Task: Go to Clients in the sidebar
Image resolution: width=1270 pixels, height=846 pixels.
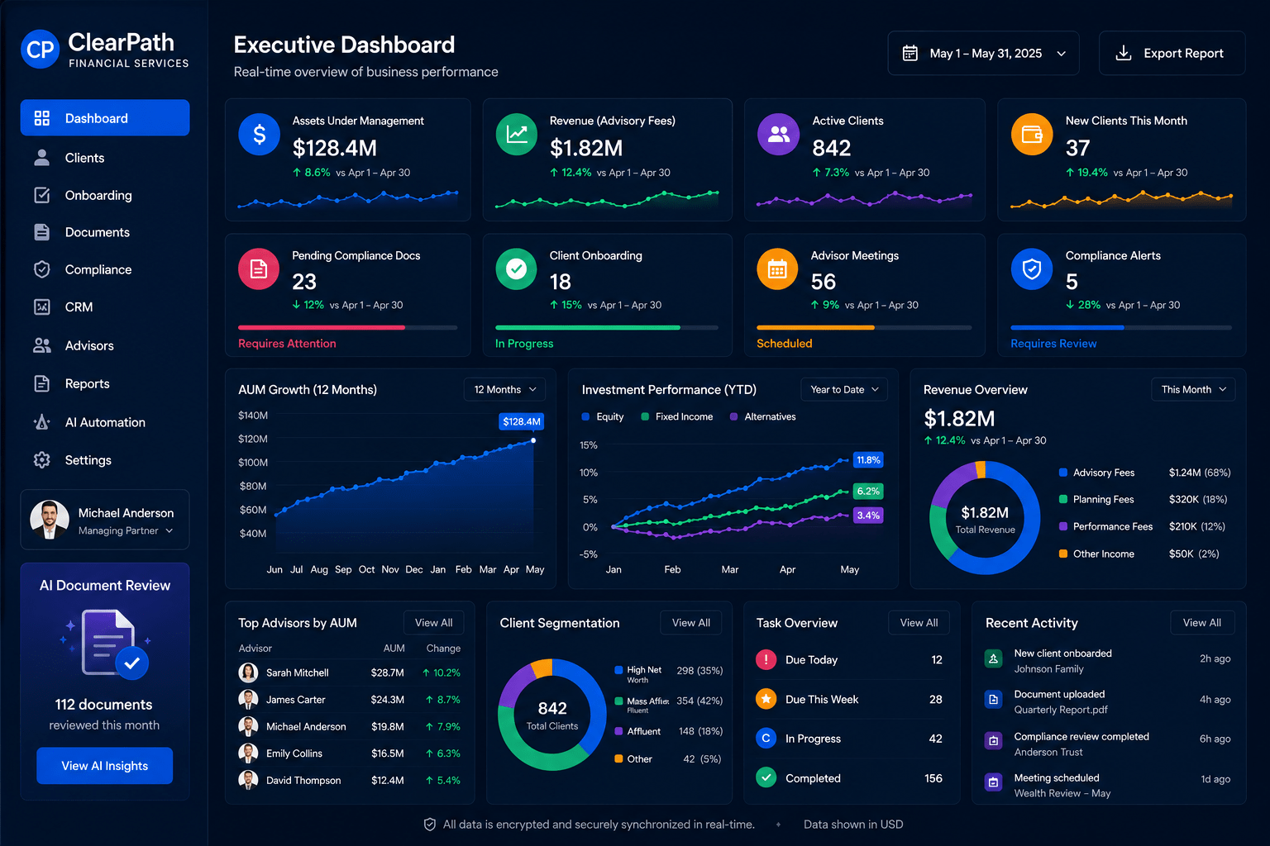Action: [105, 158]
